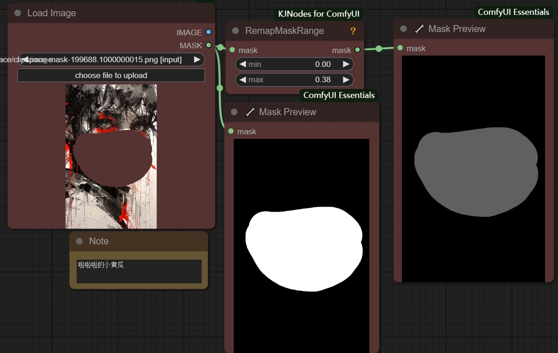Click the Note text area with Chinese text
Screen dimensions: 558x353
point(139,271)
